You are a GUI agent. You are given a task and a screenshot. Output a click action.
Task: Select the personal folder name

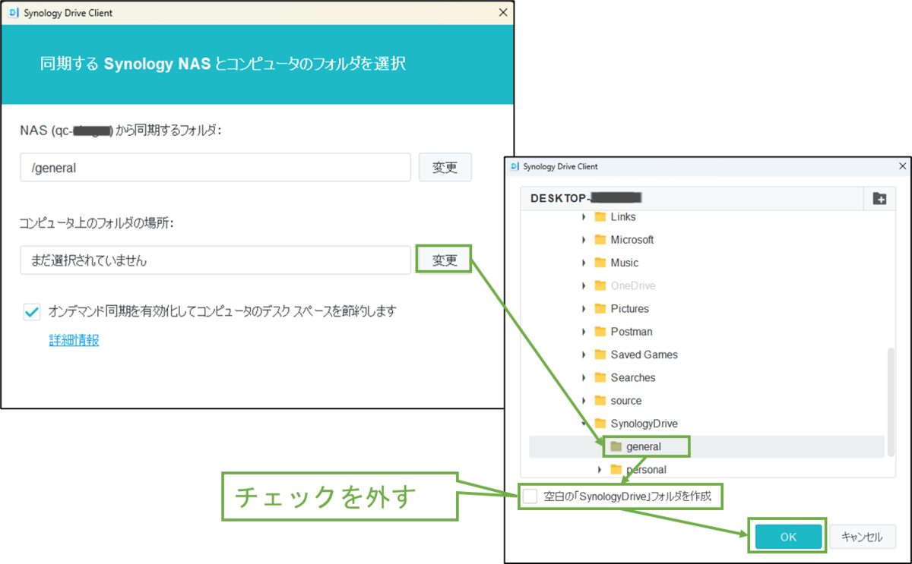coord(646,470)
